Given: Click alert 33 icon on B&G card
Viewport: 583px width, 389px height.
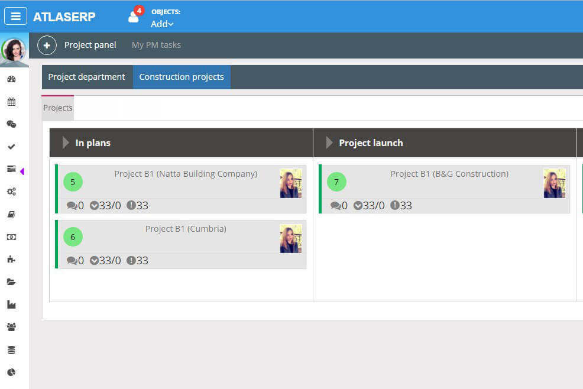Looking at the screenshot, I should (x=394, y=205).
